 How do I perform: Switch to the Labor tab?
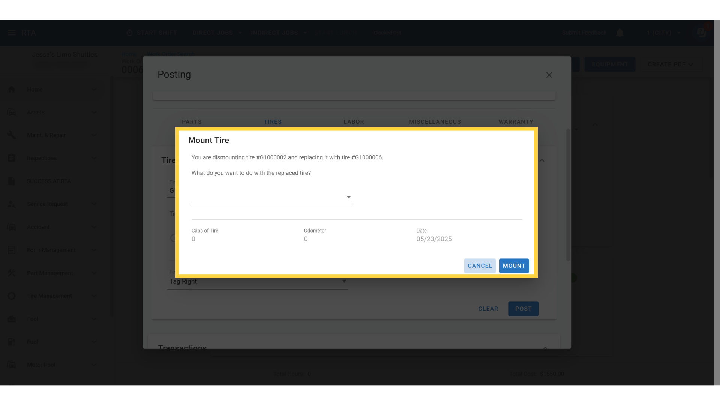tap(354, 122)
